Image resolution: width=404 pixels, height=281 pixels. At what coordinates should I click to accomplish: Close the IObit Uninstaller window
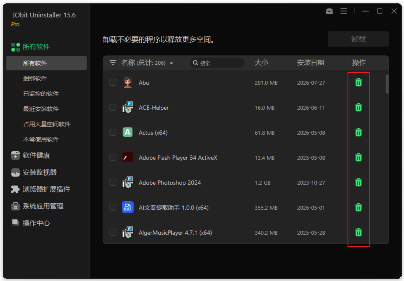tap(394, 11)
